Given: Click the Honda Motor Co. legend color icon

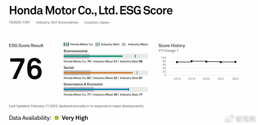Looking at the screenshot, I should 66,44.
